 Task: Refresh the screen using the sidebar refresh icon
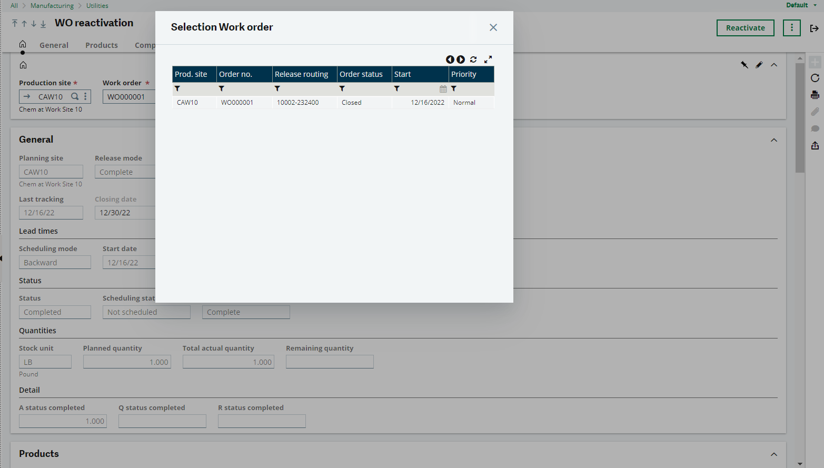click(815, 78)
